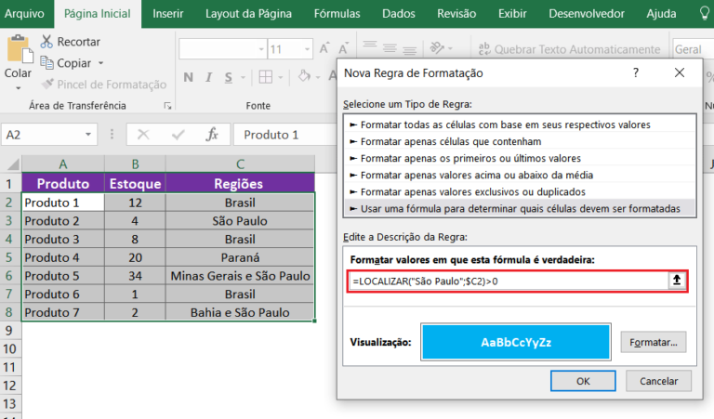This screenshot has width=714, height=419.
Task: Click the insert function fx icon
Action: coord(212,135)
